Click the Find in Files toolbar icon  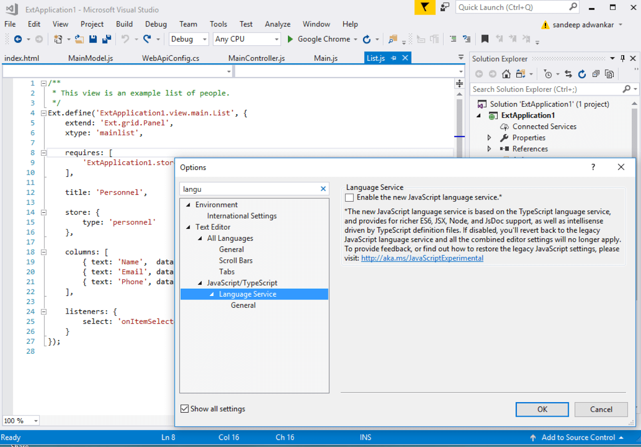(x=393, y=39)
